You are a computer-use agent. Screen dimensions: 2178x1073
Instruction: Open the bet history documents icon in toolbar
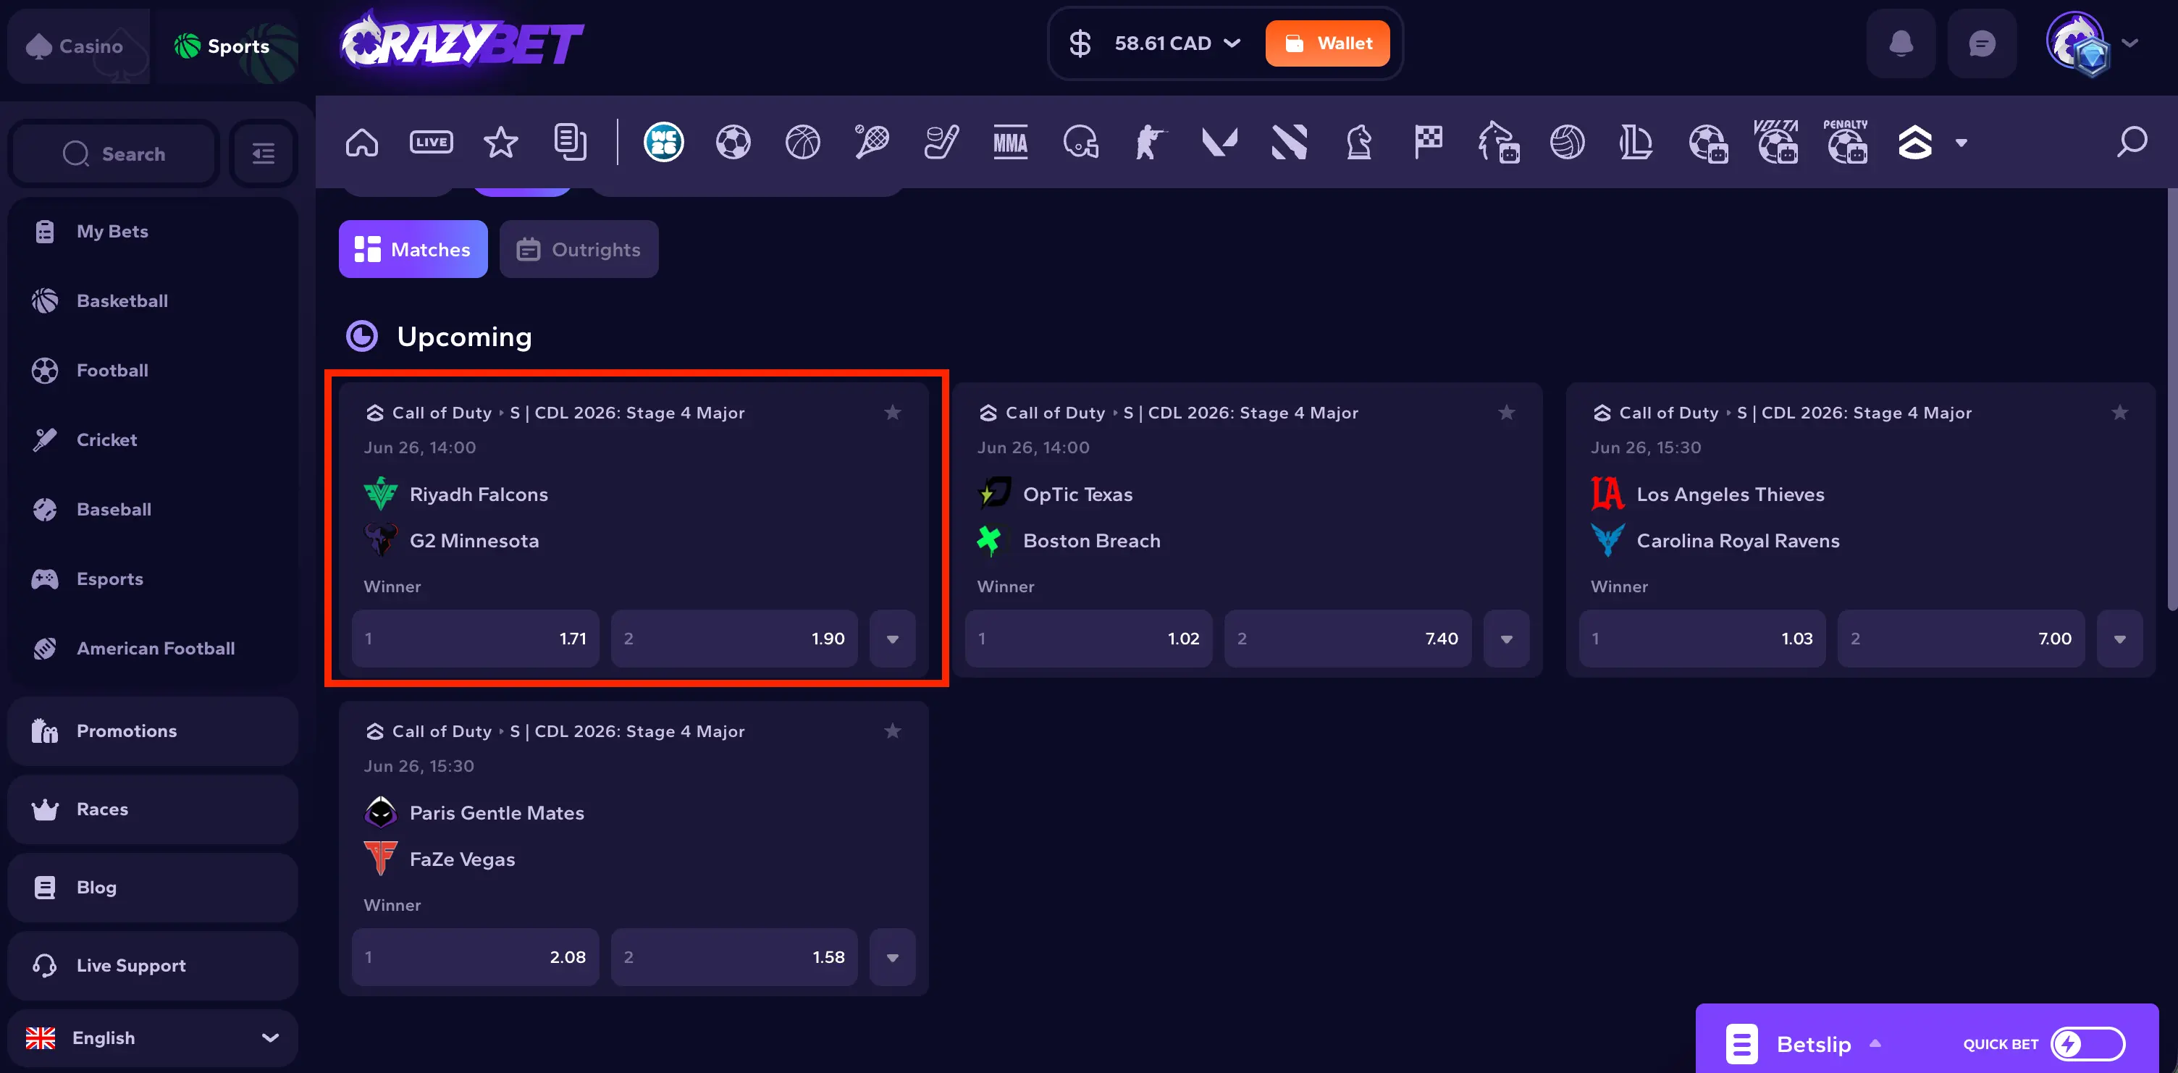pyautogui.click(x=571, y=142)
